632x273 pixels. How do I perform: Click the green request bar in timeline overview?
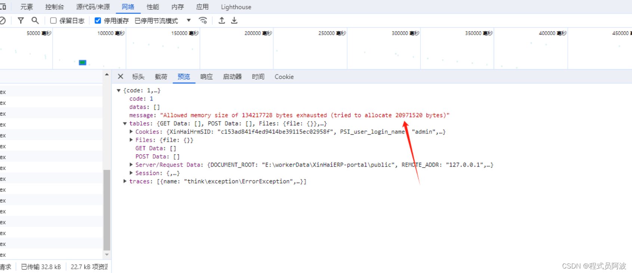coord(83,62)
